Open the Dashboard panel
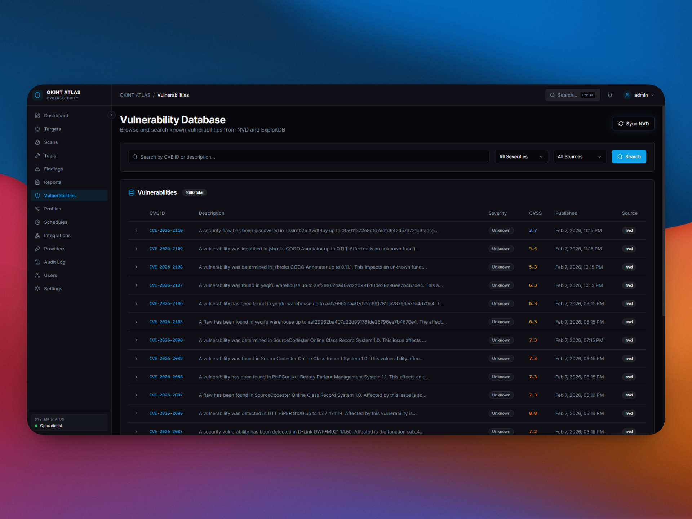This screenshot has height=519, width=692. coord(56,115)
